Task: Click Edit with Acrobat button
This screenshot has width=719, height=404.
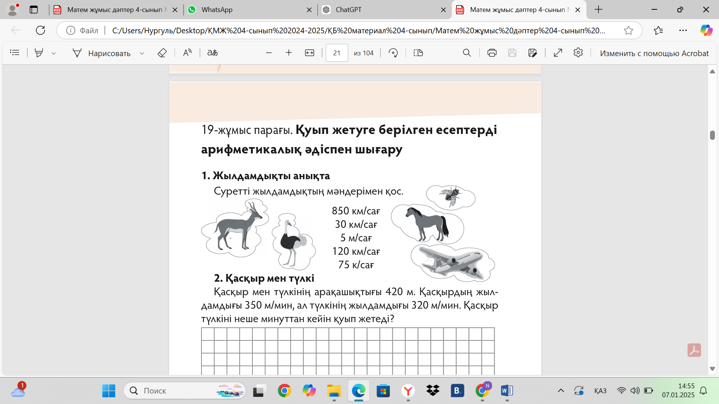Action: coord(654,53)
